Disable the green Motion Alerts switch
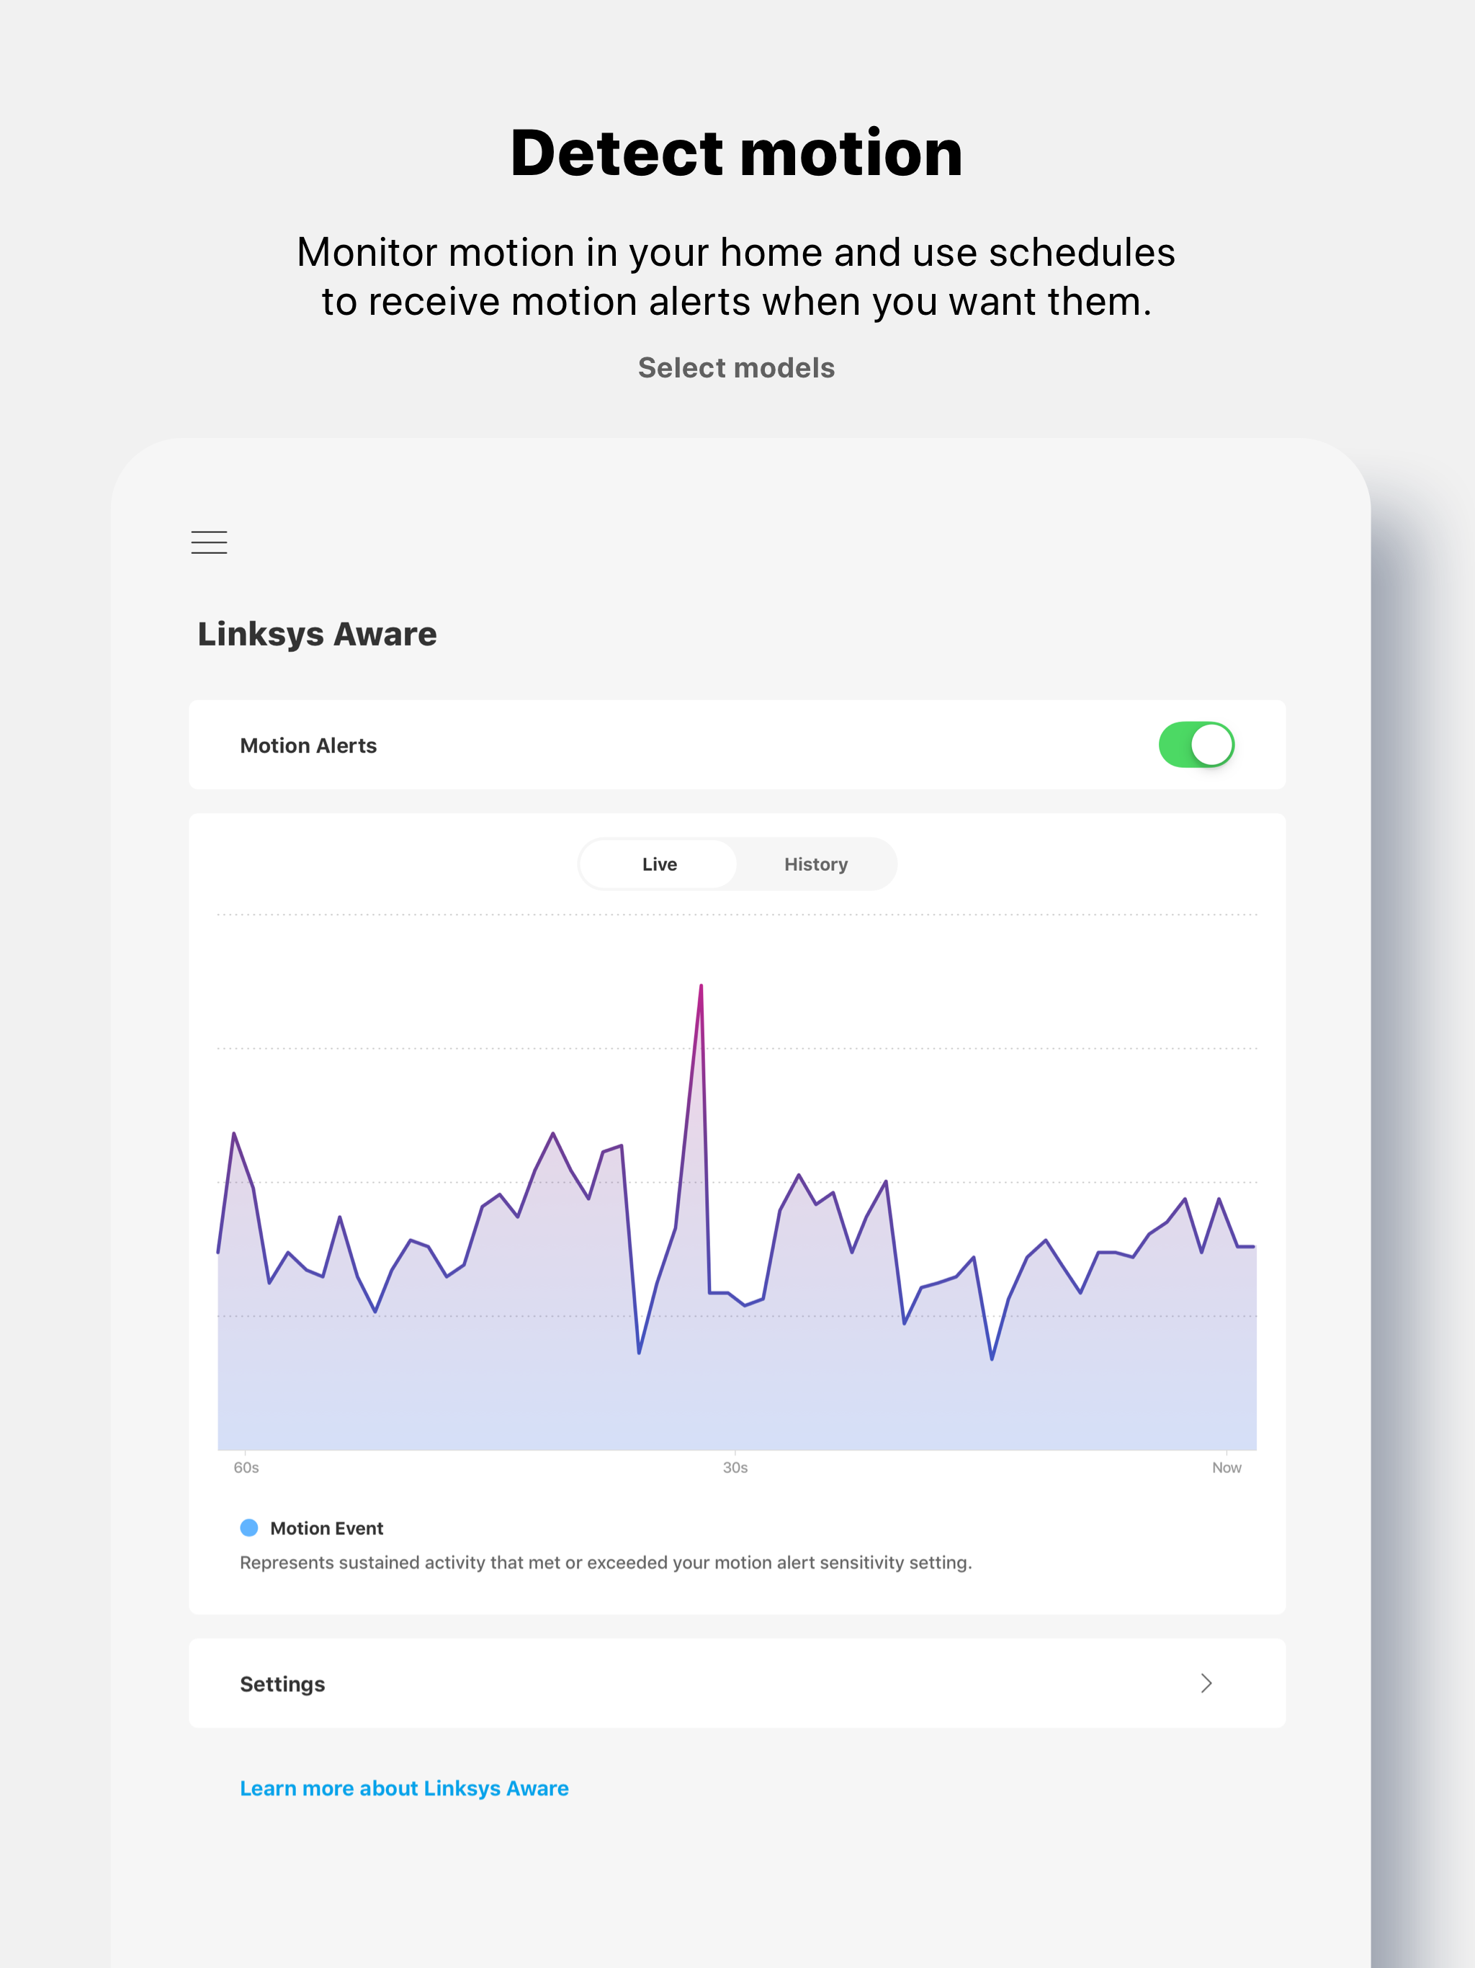 coord(1196,745)
